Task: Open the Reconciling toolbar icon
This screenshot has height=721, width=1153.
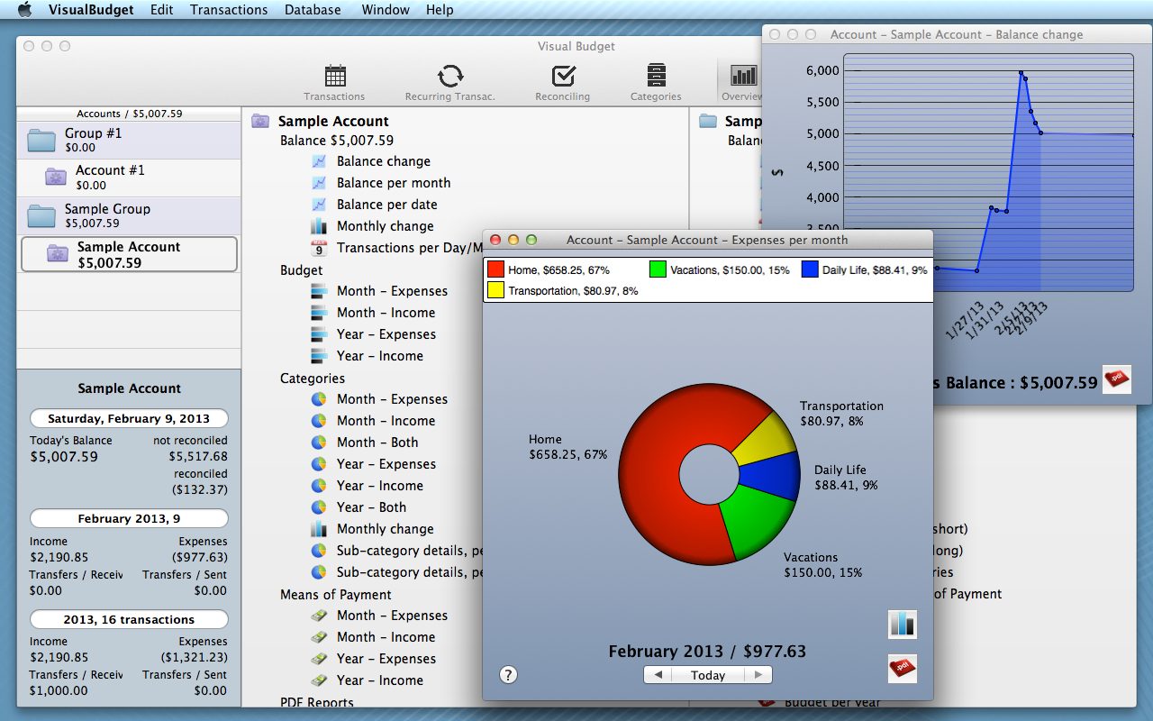Action: tap(563, 77)
